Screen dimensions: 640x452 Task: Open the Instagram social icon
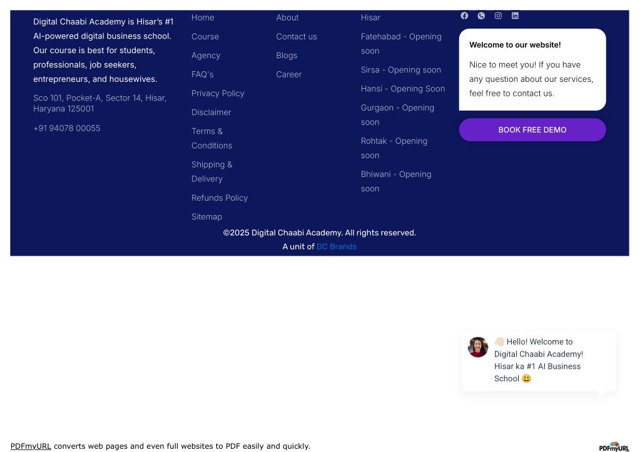pos(498,16)
